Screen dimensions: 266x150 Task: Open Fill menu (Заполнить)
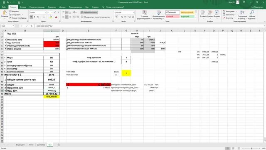point(229,15)
